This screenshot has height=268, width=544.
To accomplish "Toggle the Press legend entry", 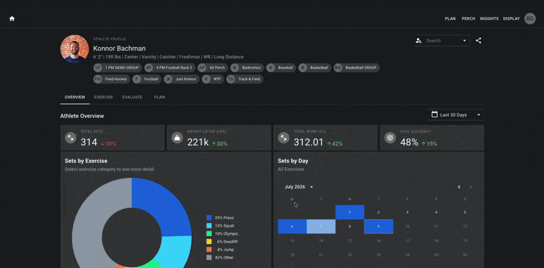I will [220, 218].
